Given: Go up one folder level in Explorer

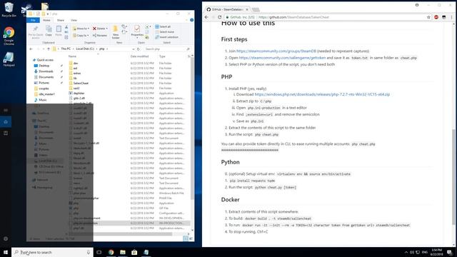Looking at the screenshot, I should 49,49.
